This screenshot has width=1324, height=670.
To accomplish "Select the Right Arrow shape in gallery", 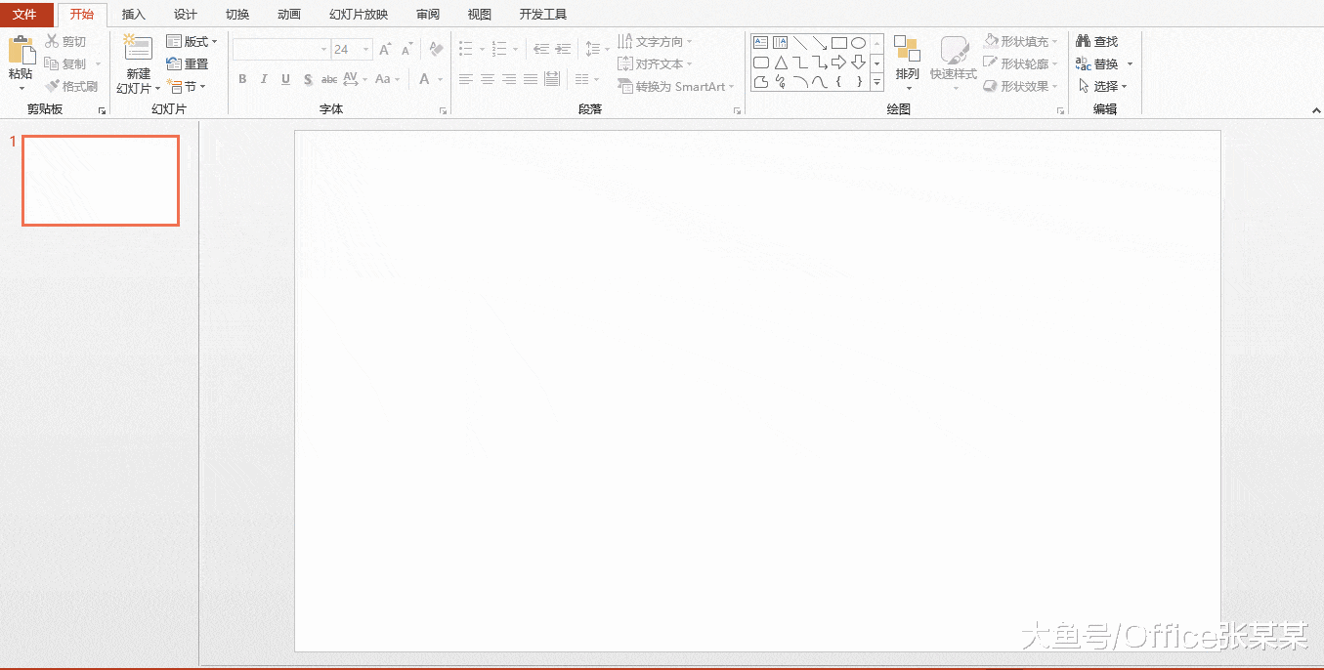I will pos(838,63).
